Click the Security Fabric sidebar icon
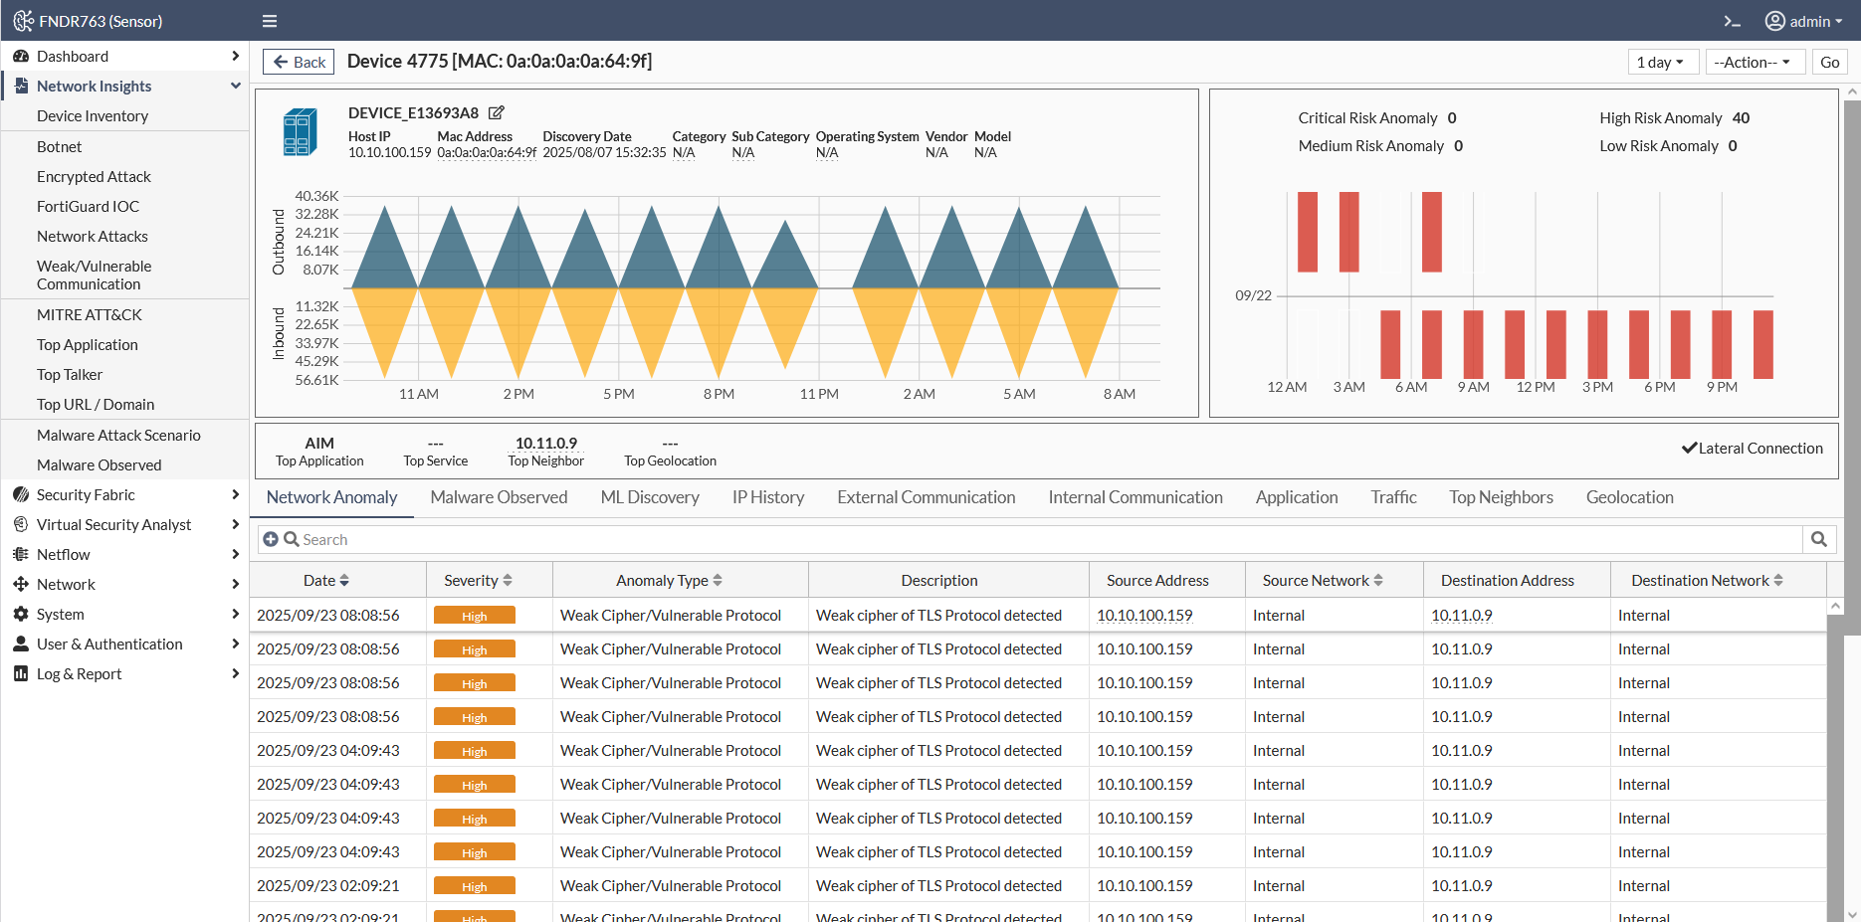The height and width of the screenshot is (922, 1861). click(21, 494)
